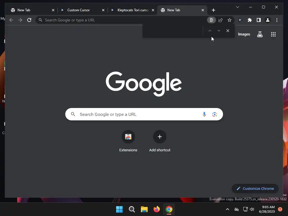Toggle the Chrome side panel
This screenshot has height=216, width=288.
coord(259,20)
